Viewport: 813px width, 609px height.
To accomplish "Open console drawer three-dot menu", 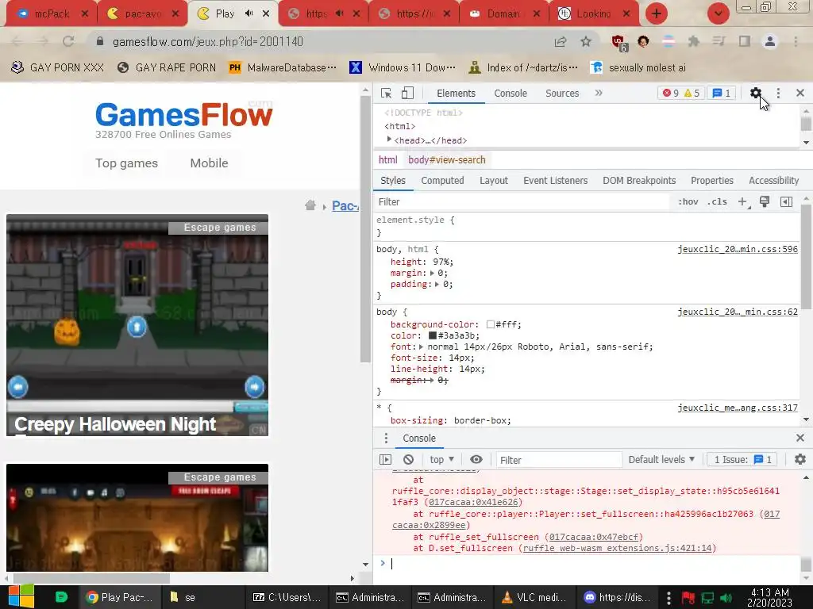I will pos(386,438).
